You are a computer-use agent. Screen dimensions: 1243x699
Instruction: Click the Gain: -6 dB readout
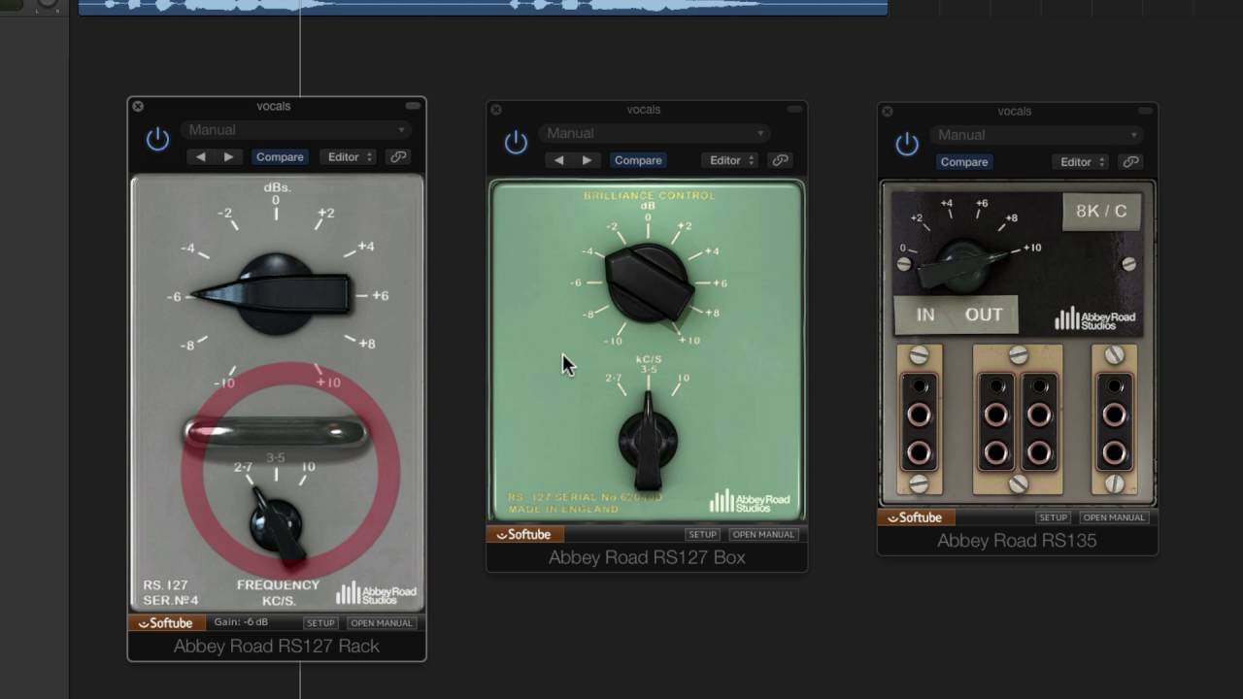(241, 622)
